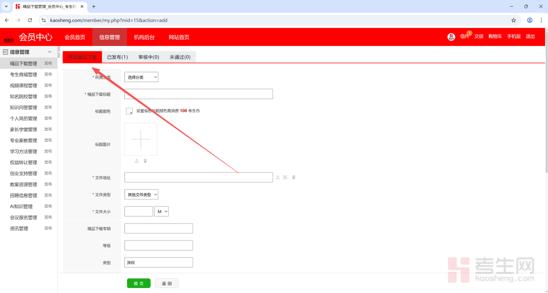The image size is (548, 293).
Task: Click the green 提交 submit button
Action: pos(139,283)
